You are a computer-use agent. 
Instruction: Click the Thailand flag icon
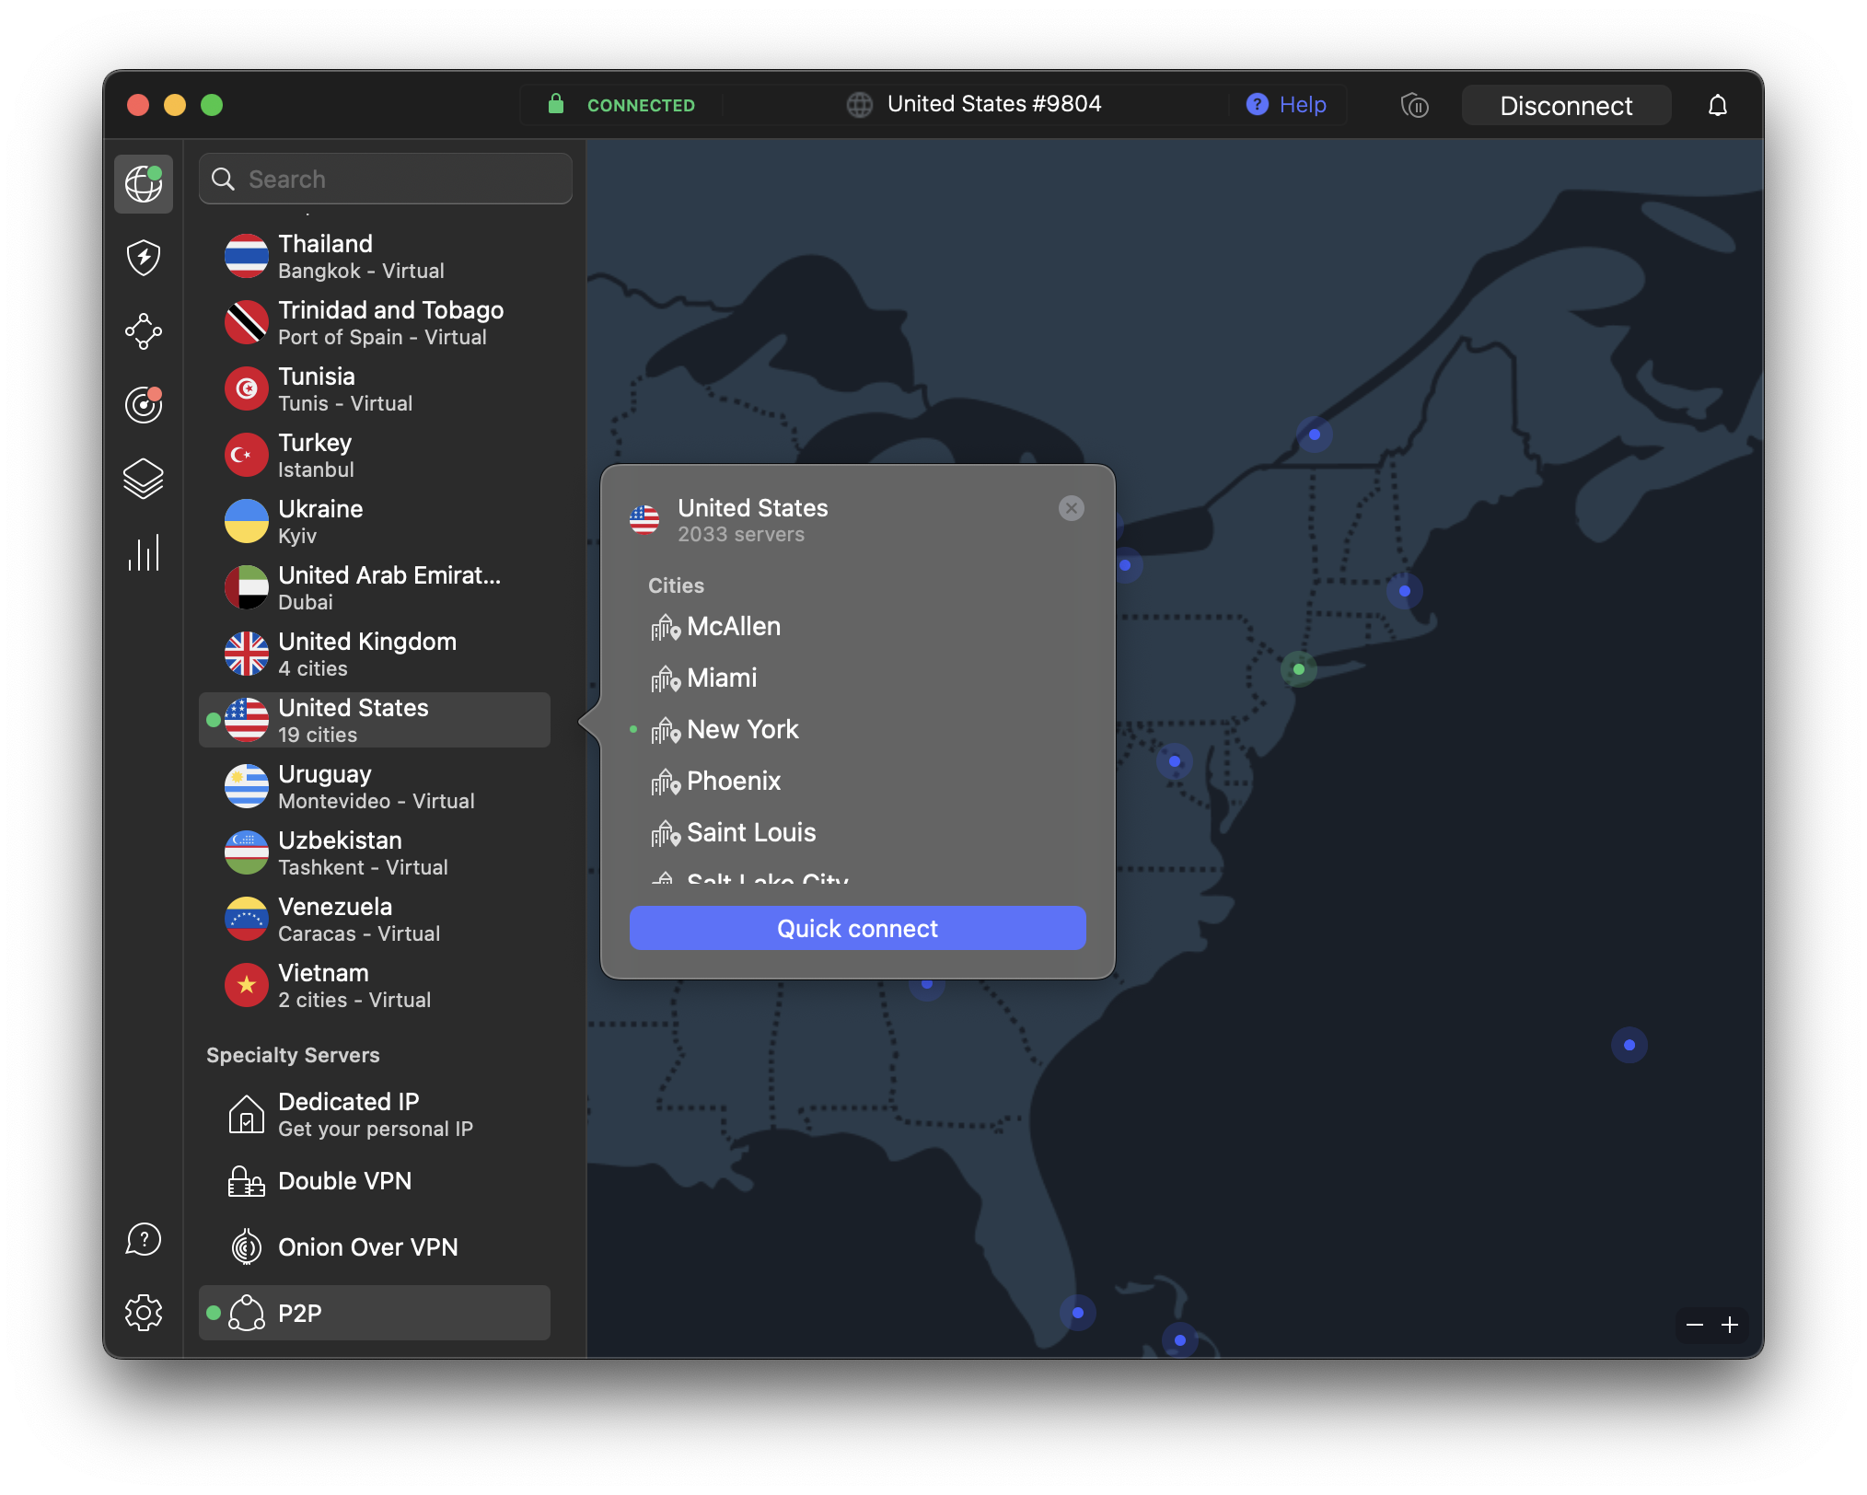(x=247, y=256)
